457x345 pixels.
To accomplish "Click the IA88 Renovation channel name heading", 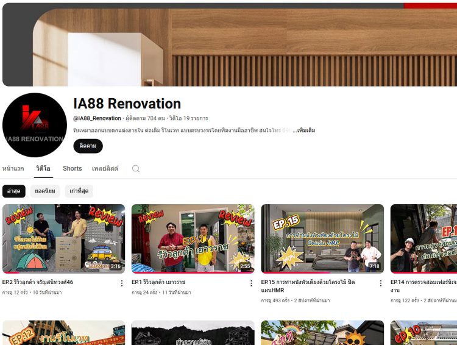I will [x=127, y=104].
